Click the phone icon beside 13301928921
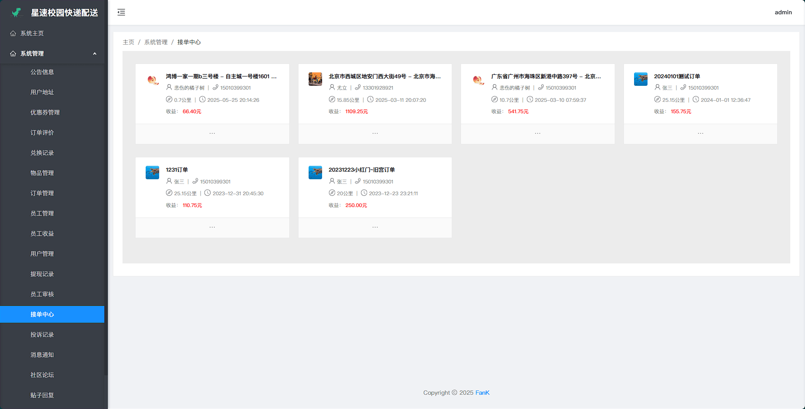 (x=357, y=88)
